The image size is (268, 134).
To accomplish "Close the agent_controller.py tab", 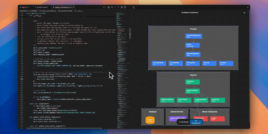I will pos(74,7).
